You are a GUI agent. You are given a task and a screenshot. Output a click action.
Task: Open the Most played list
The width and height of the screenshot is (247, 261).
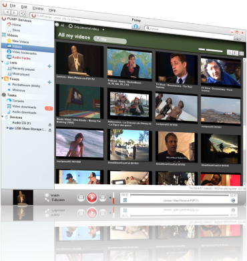[18, 74]
